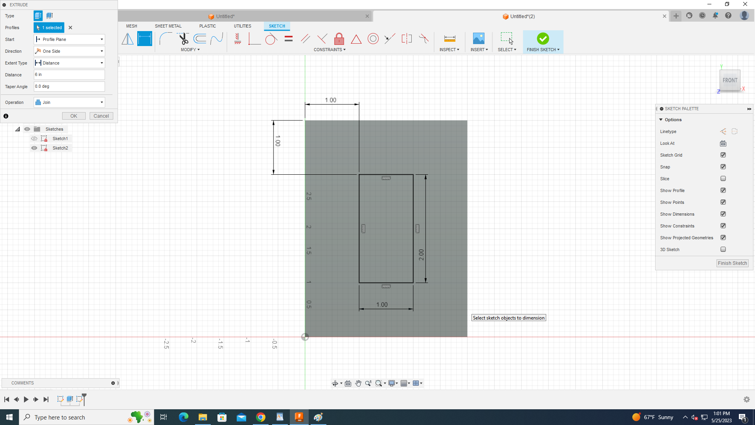Screen dimensions: 755x425
Task: Uncheck the Sketch Grid checkbox
Action: [x=723, y=155]
